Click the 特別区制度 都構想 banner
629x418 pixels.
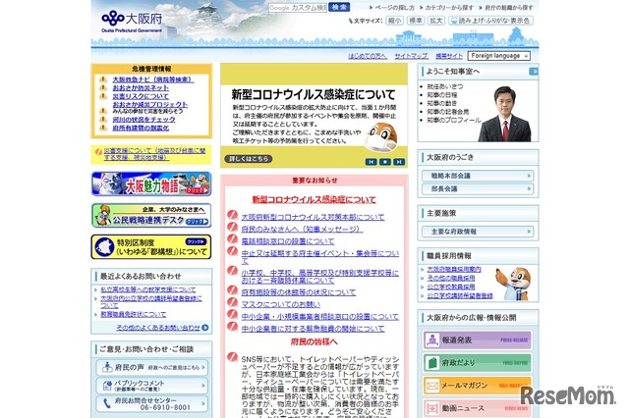[151, 246]
